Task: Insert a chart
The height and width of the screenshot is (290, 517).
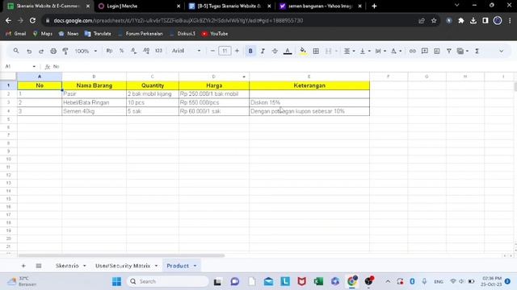Action: click(x=436, y=51)
